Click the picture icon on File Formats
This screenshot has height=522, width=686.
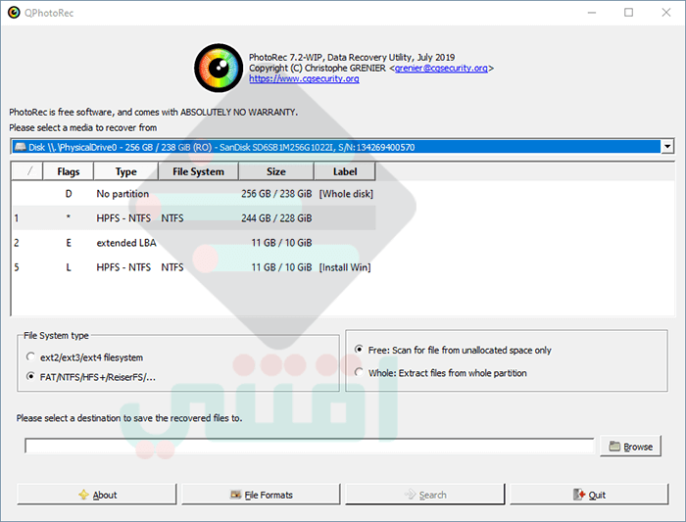(236, 495)
